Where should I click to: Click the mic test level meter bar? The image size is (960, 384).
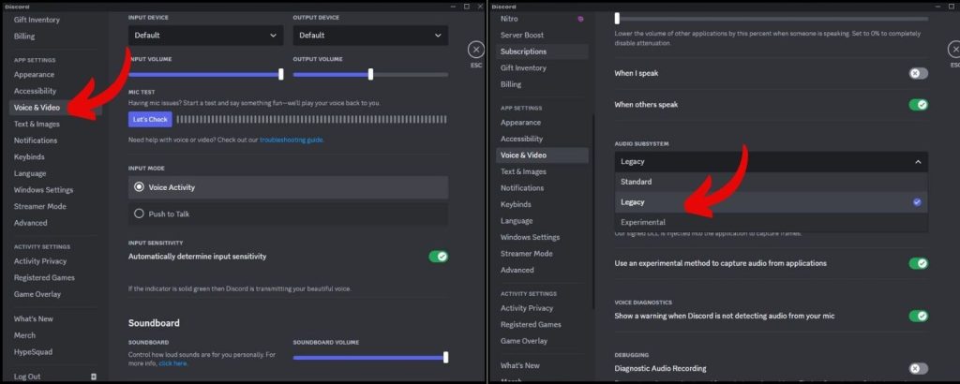(x=311, y=119)
